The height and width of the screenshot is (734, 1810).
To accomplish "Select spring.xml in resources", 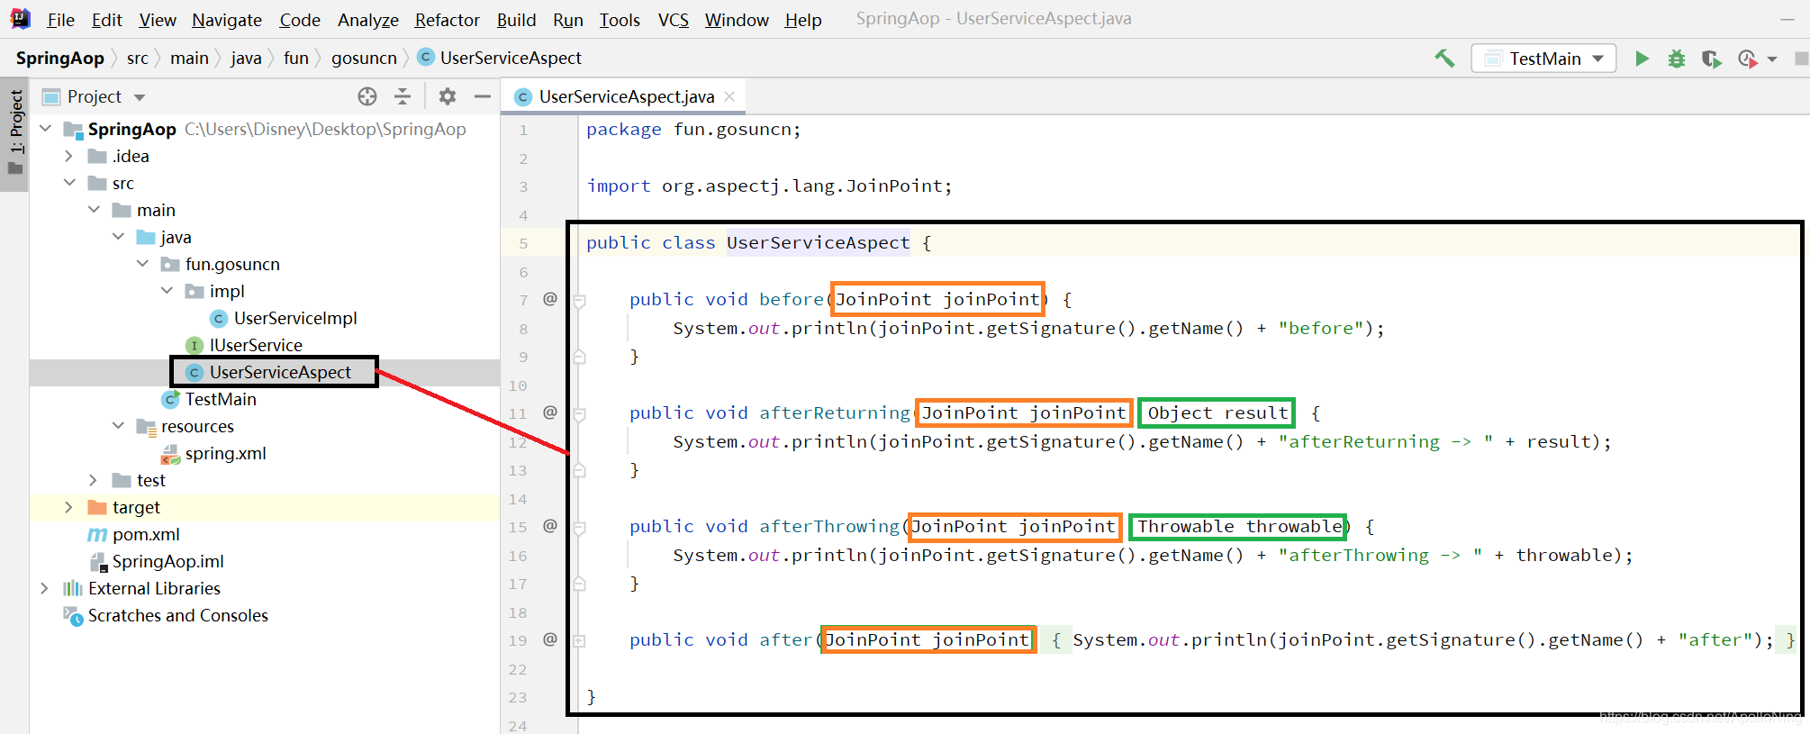I will (x=213, y=453).
